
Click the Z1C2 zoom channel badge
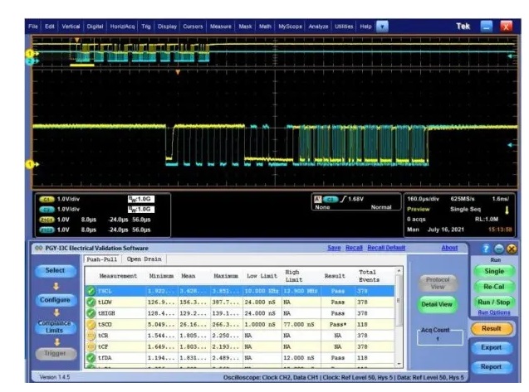pos(47,230)
